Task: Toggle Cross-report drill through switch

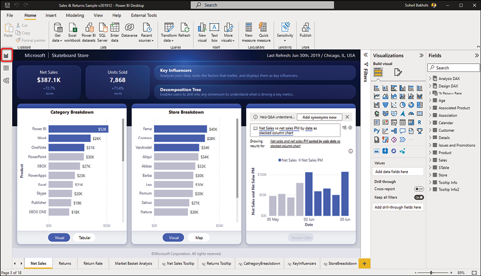Action: coord(419,189)
